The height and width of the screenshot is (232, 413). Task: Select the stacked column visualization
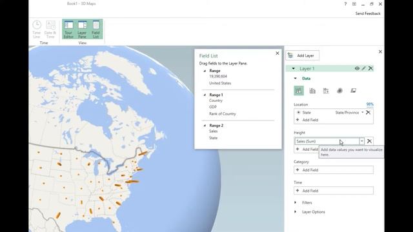299,91
